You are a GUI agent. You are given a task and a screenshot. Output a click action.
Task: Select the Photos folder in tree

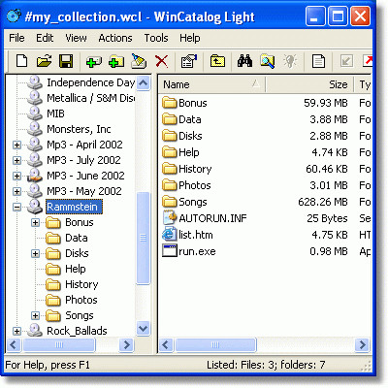(x=81, y=300)
